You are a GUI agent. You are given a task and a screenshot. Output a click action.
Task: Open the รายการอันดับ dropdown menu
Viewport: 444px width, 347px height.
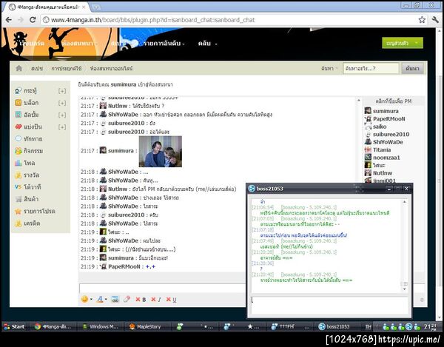[x=164, y=44]
